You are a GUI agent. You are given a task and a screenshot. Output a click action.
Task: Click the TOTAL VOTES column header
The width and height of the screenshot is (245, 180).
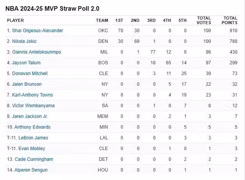click(x=204, y=20)
